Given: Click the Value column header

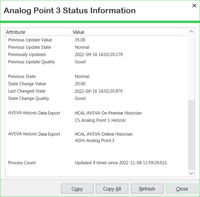Looking at the screenshot, I should [126, 32].
